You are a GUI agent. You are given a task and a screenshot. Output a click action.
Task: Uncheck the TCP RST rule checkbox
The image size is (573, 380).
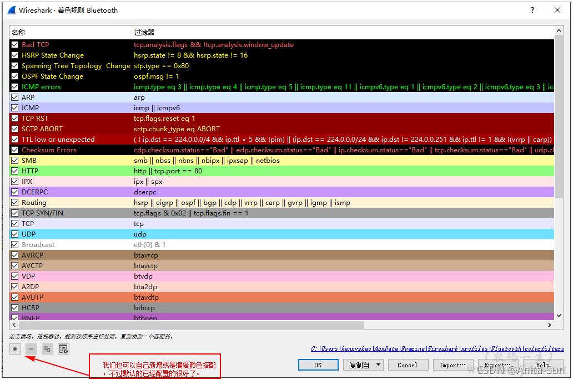click(x=15, y=118)
